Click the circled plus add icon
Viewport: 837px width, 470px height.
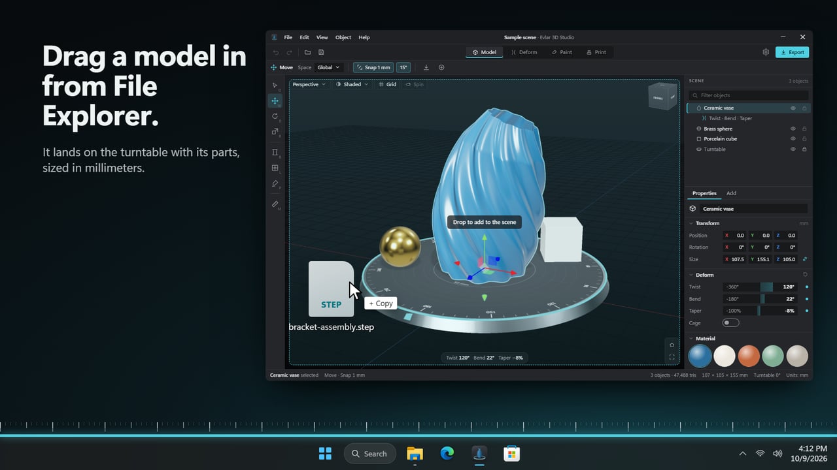click(x=441, y=67)
